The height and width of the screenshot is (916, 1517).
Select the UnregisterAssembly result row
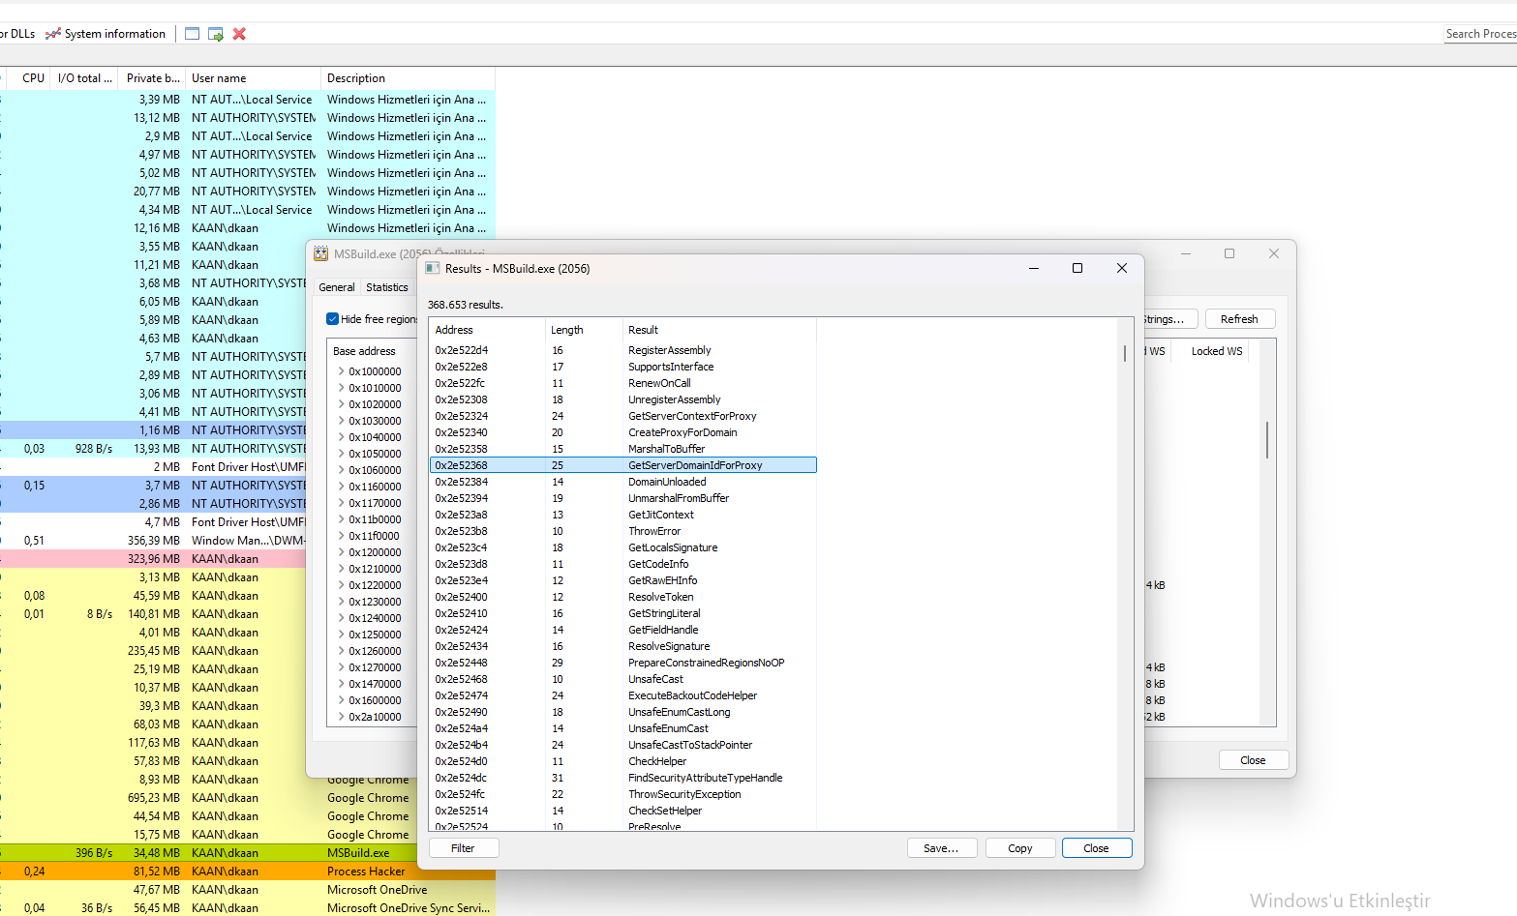tap(622, 399)
